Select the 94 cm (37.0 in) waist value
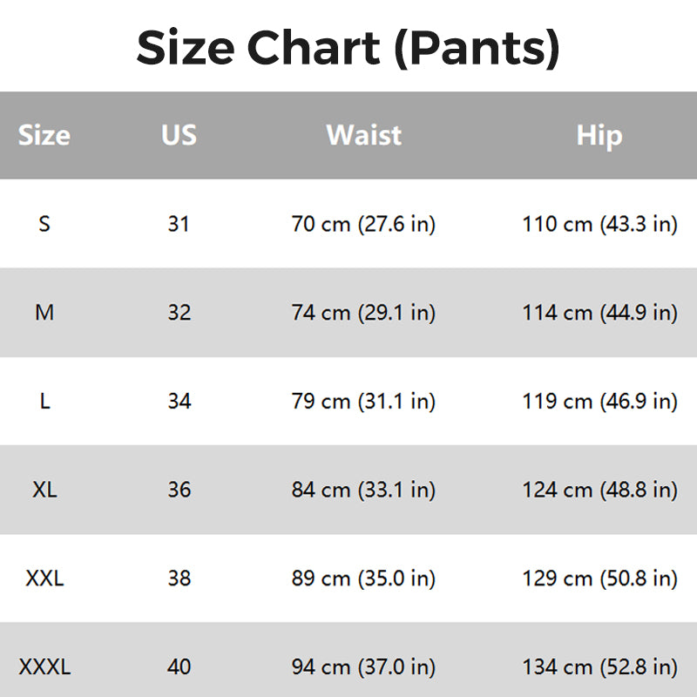The height and width of the screenshot is (697, 697). (363, 667)
